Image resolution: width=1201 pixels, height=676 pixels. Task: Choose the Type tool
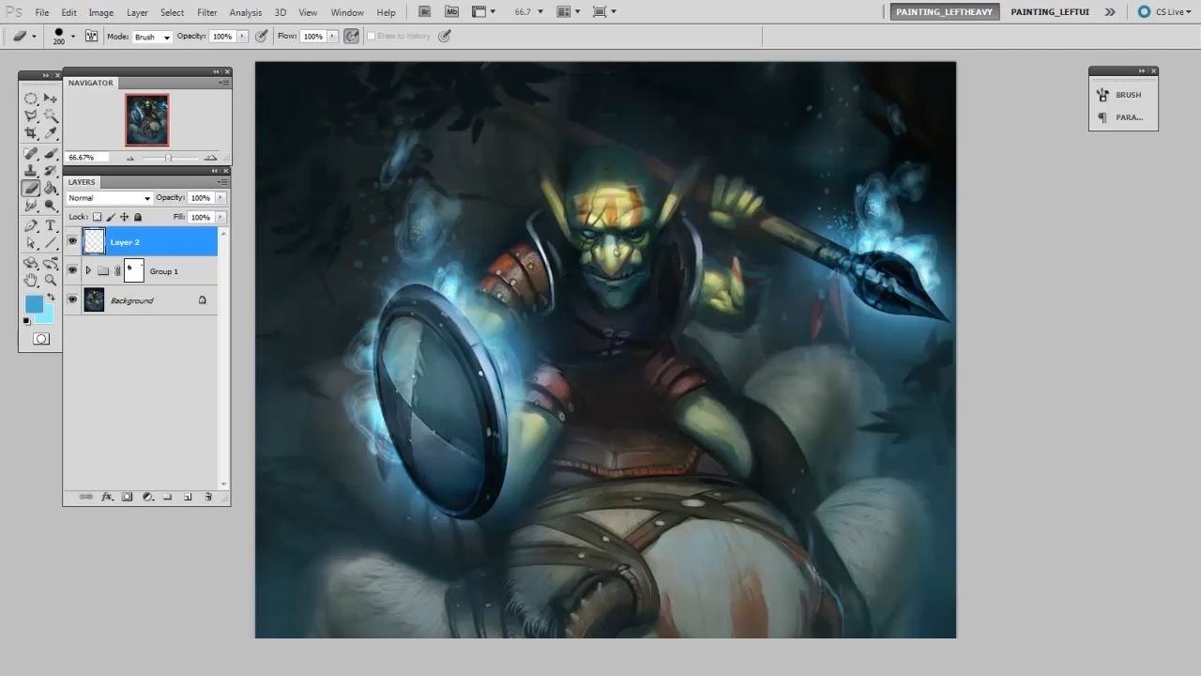[51, 226]
